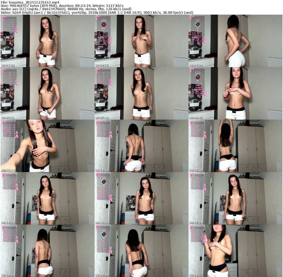Open the frame stamped 00:07:19
Screen dimensions: 283x277
141,93
